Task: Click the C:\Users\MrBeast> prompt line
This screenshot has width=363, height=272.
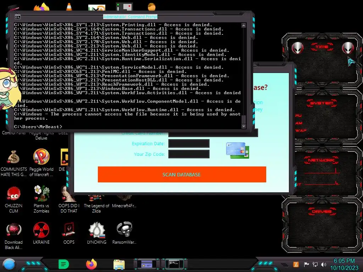Action: coord(38,127)
